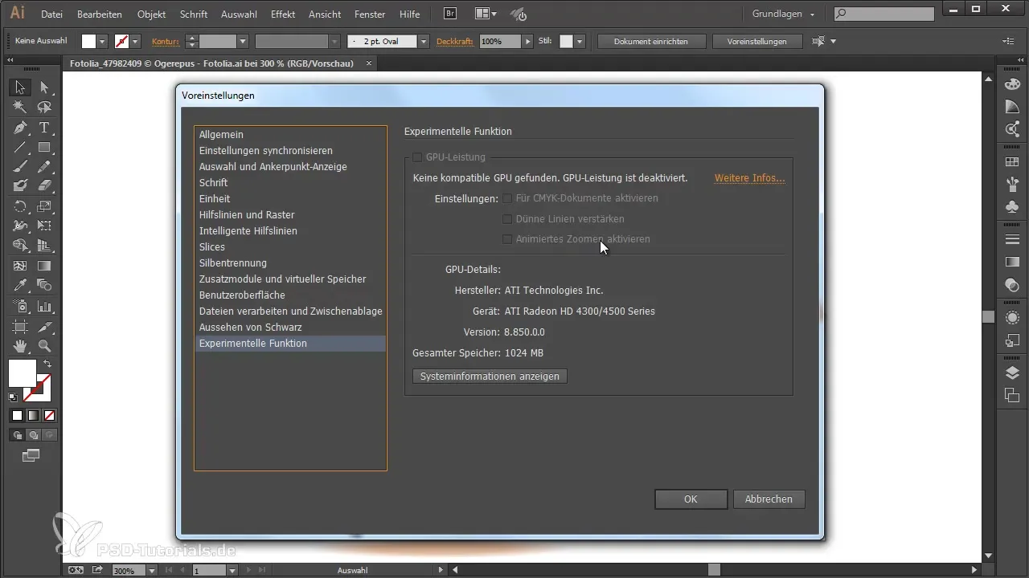Select the Pen tool

20,127
